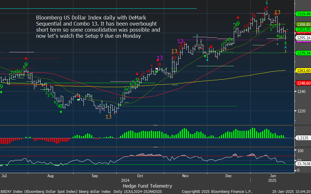Select the Oct month label
This screenshot has height=194, width=311.
(x=140, y=176)
